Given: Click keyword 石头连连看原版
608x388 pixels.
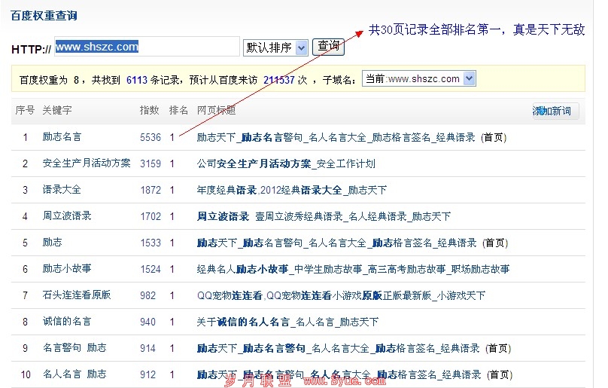Looking at the screenshot, I should pyautogui.click(x=77, y=295).
